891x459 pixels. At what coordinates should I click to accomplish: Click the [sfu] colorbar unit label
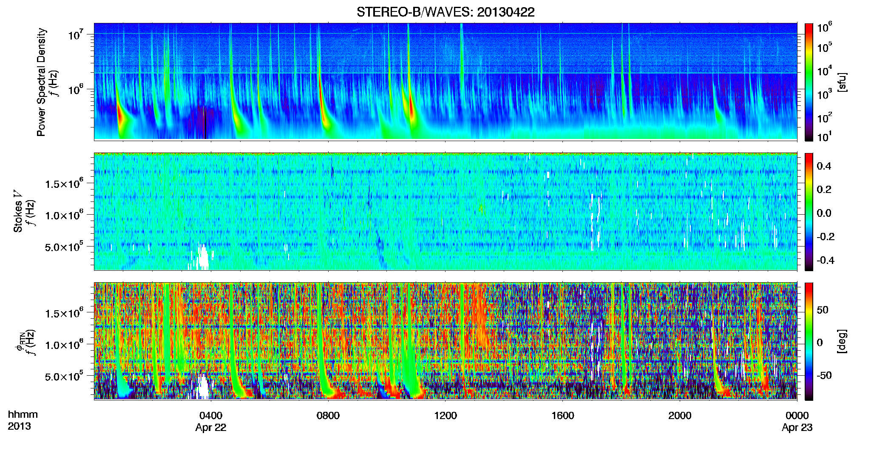(842, 82)
